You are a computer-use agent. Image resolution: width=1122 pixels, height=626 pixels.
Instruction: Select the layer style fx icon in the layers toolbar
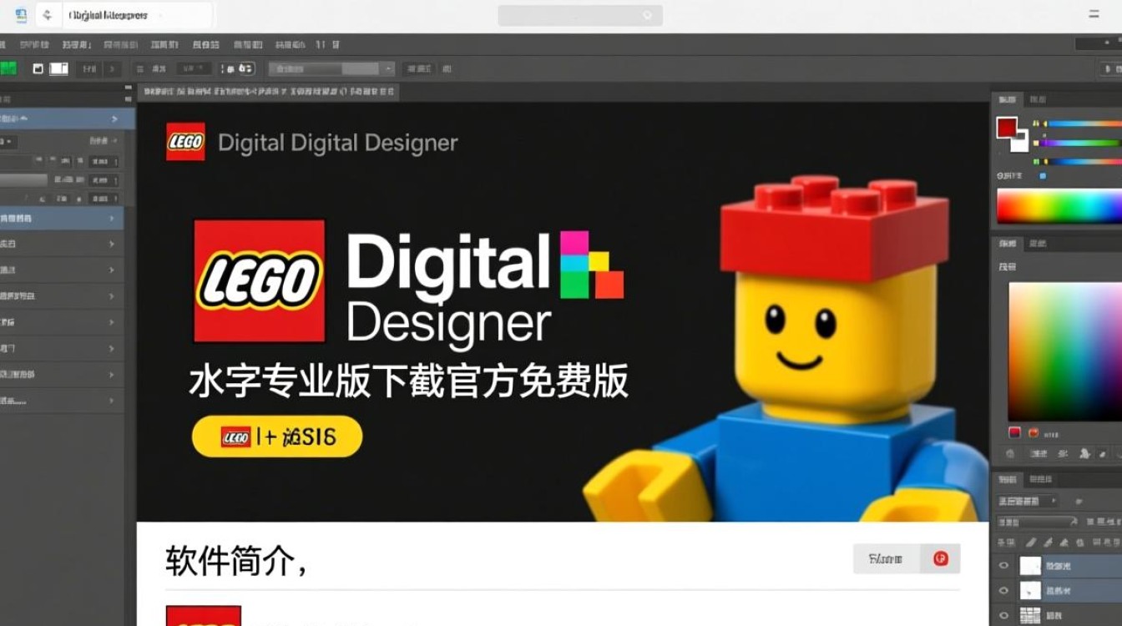[x=1048, y=542]
